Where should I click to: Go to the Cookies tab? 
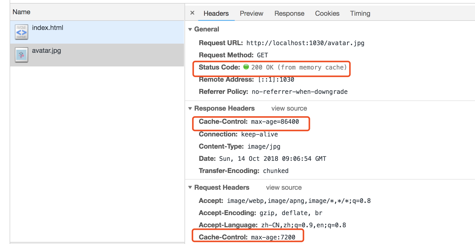point(327,13)
